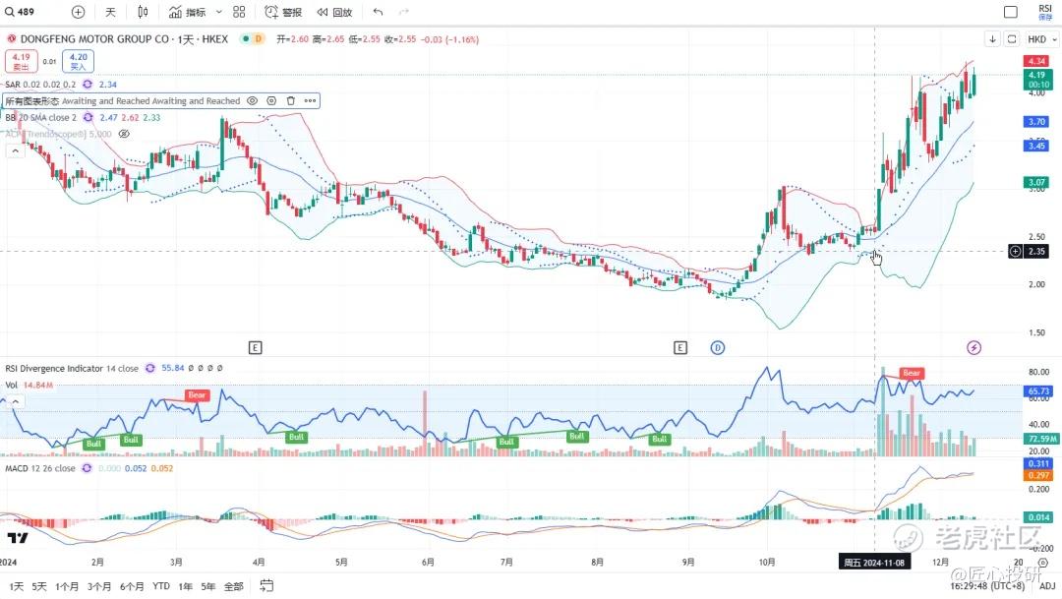Open the HKD currency dropdown
Image resolution: width=1062 pixels, height=599 pixels.
1041,39
